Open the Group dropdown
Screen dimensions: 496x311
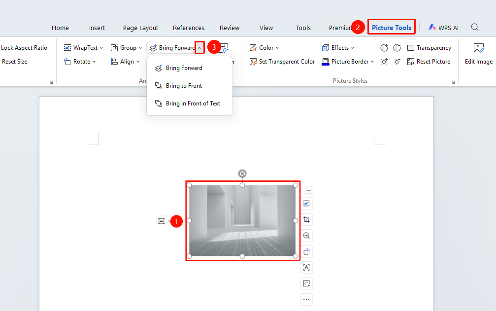pyautogui.click(x=126, y=48)
